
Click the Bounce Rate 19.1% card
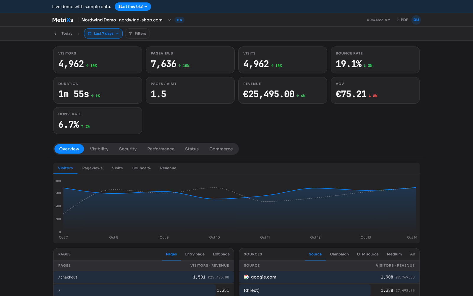[375, 60]
